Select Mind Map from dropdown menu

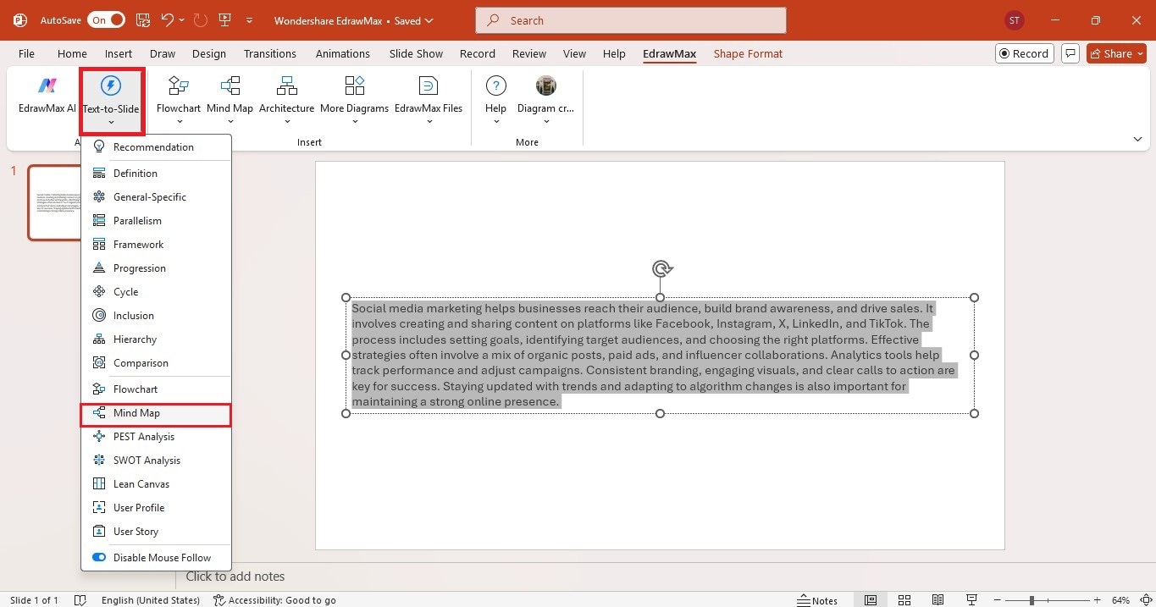(x=156, y=413)
